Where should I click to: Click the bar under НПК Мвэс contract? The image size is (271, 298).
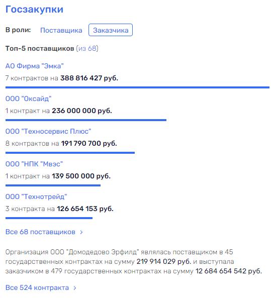point(53,185)
